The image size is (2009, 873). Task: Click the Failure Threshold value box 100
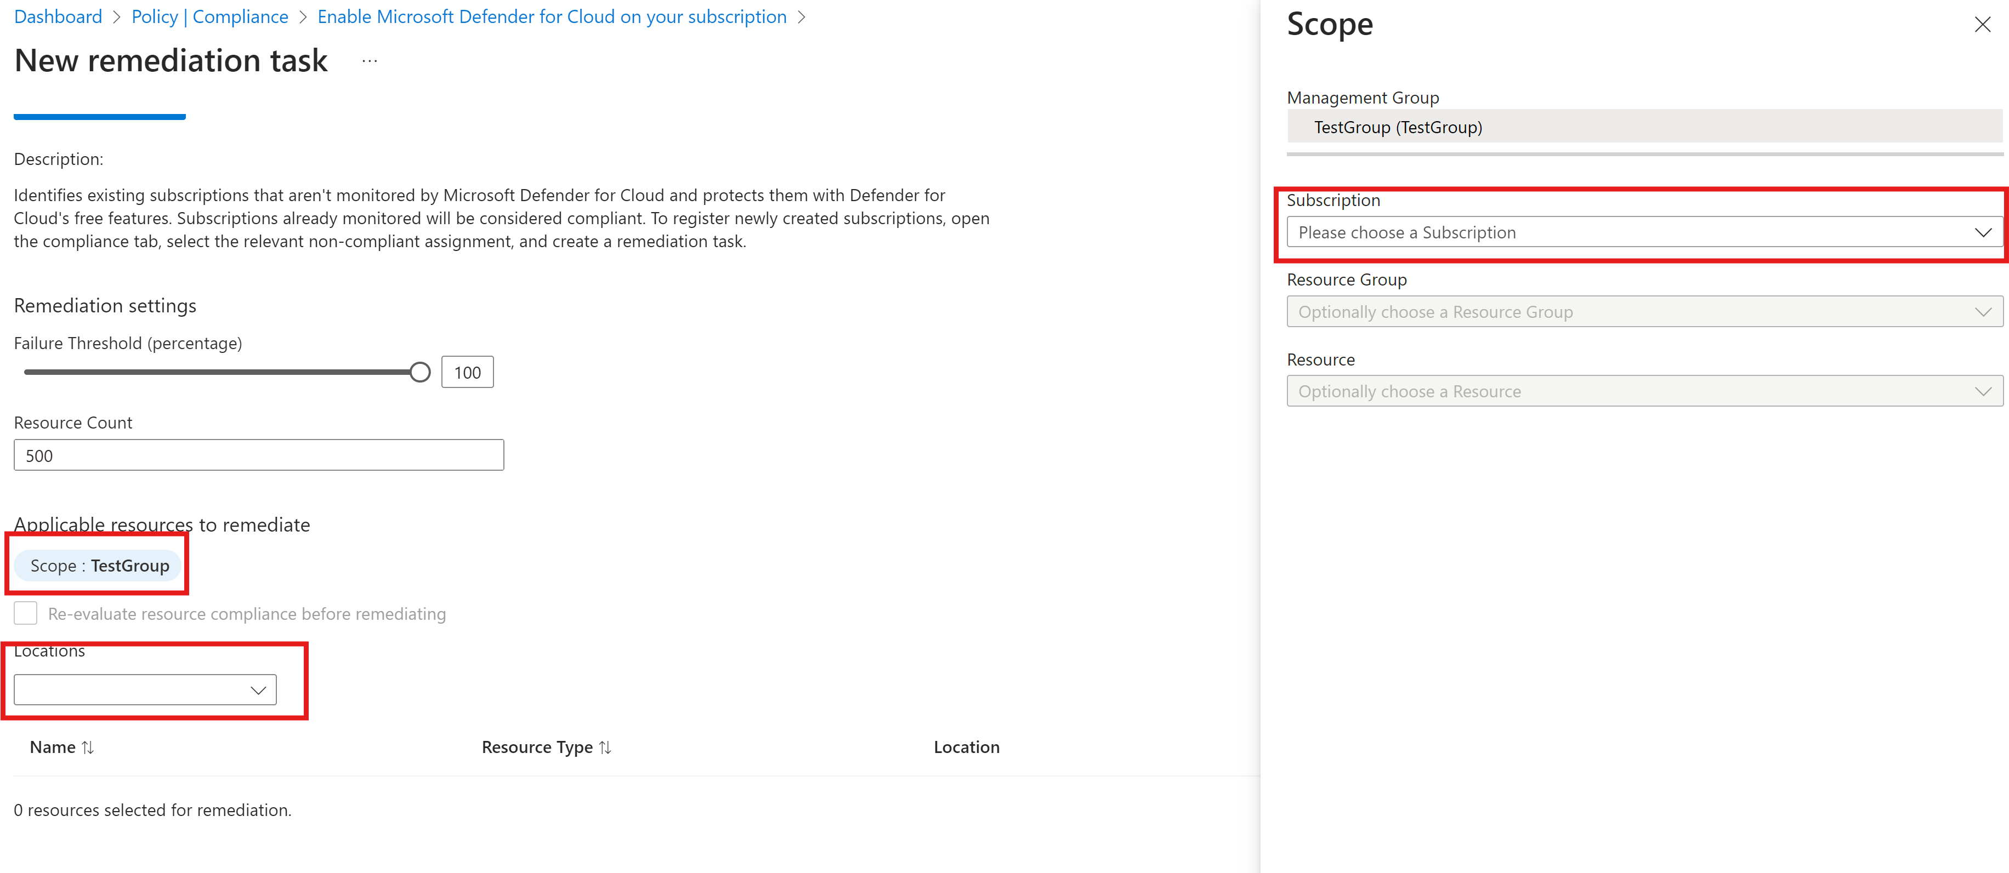pyautogui.click(x=467, y=373)
